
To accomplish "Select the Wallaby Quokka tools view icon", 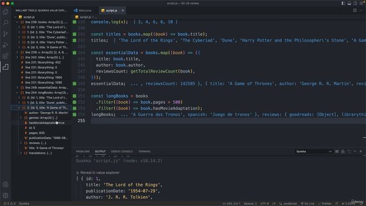I will 5,67.
